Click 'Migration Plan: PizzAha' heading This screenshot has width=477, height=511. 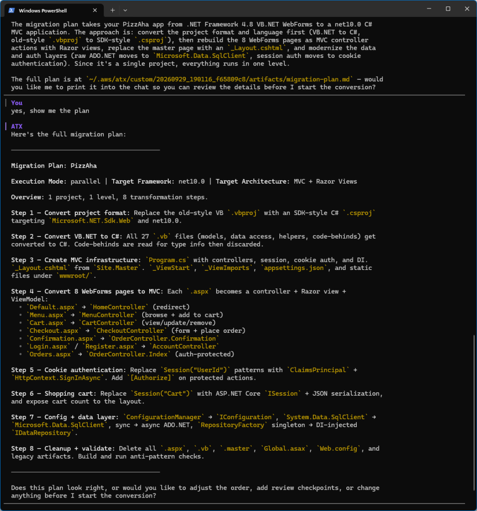(54, 166)
